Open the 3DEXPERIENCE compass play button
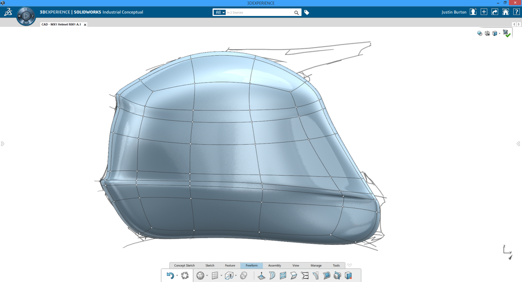Screen dimensions: 522x282 pos(26,16)
